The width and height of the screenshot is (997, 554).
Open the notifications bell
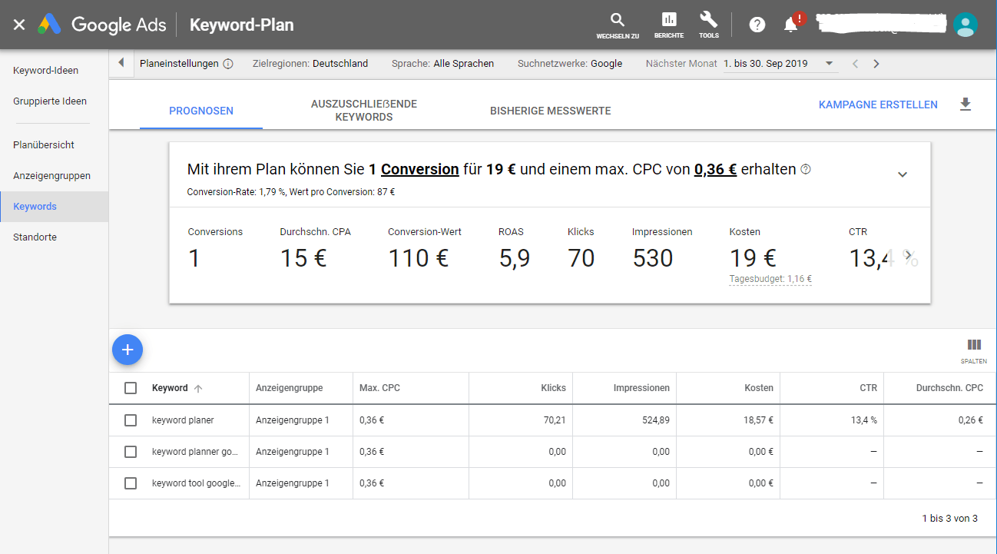pos(791,25)
